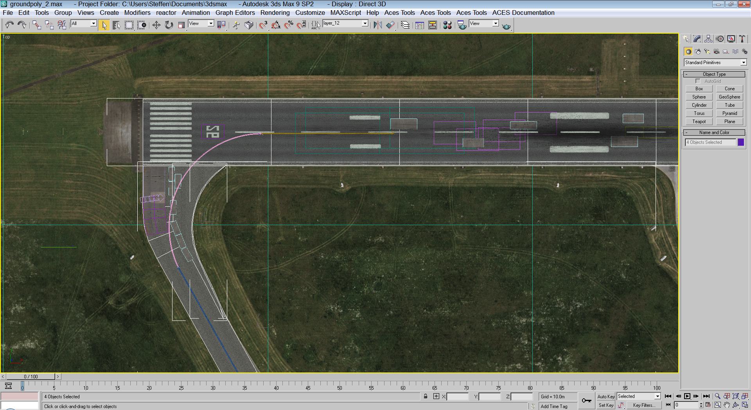This screenshot has width=751, height=410.
Task: Switch to the Modify panel curve icon
Action: click(697, 39)
